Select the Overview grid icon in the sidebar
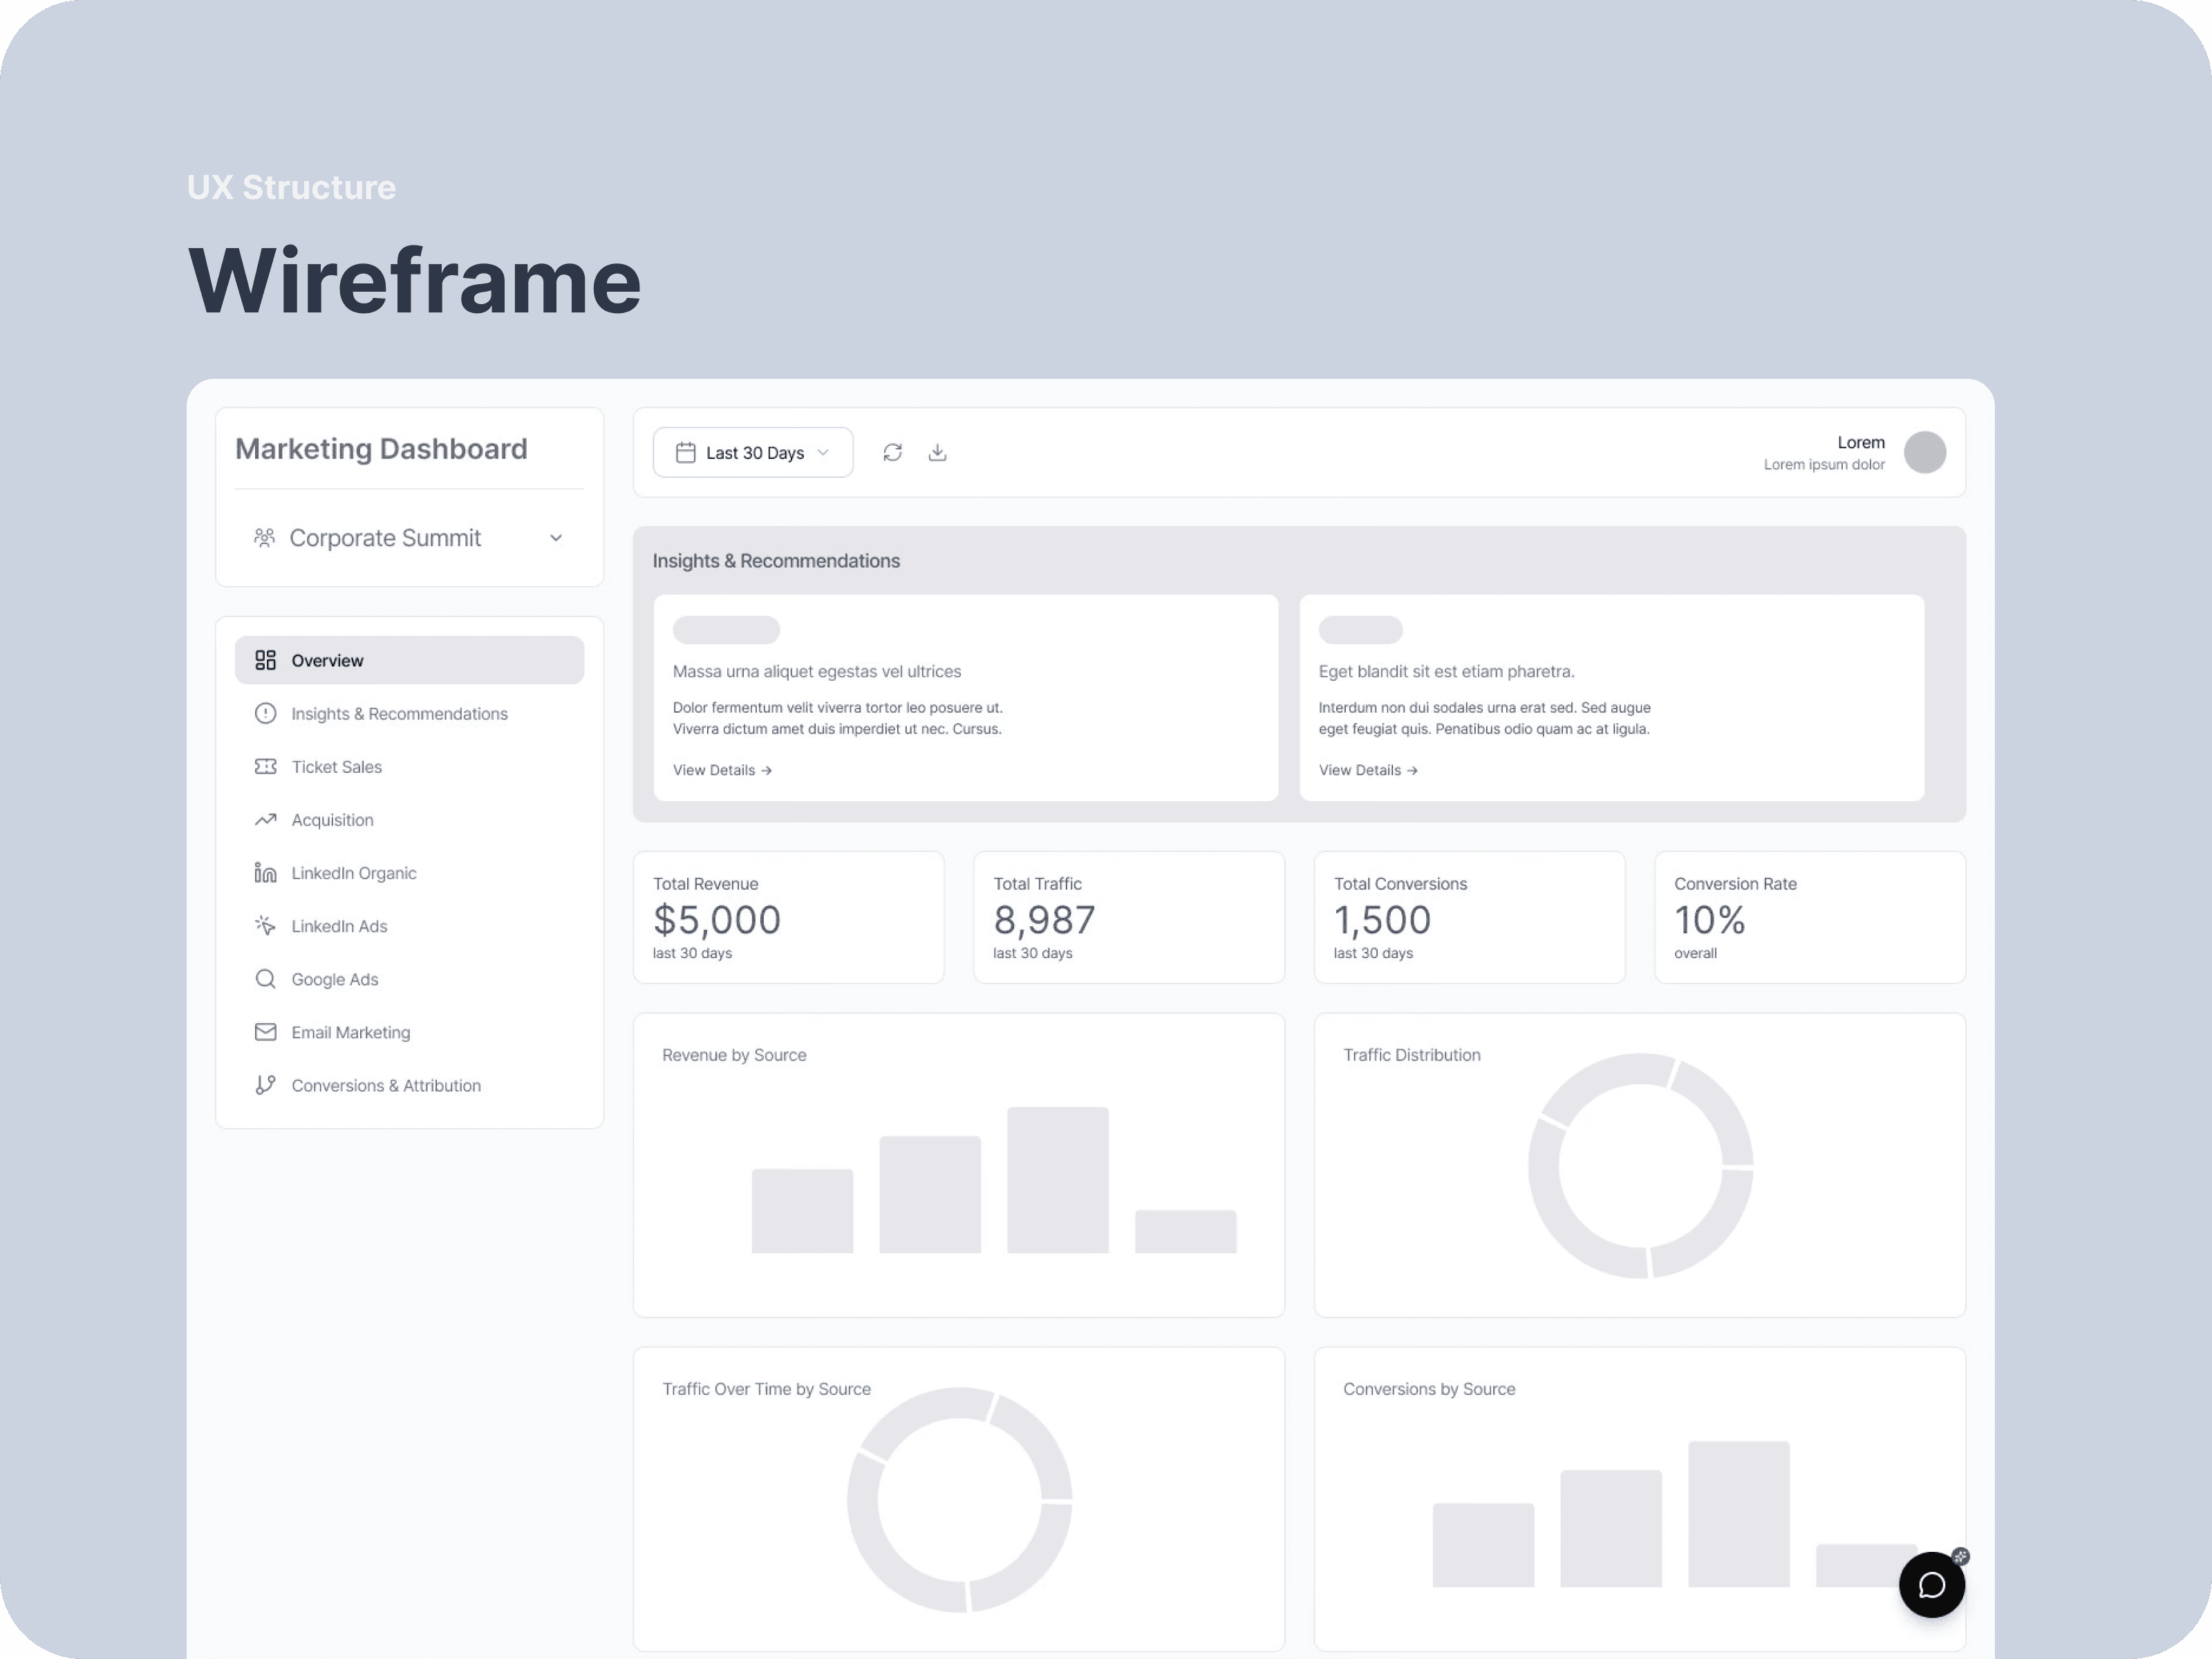This screenshot has width=2212, height=1659. [x=266, y=660]
